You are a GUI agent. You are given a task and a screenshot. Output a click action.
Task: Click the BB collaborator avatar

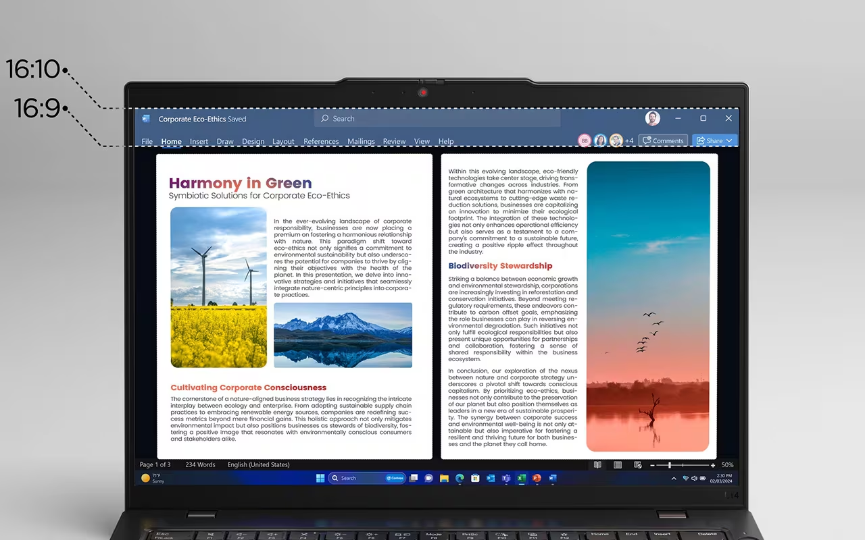[585, 140]
